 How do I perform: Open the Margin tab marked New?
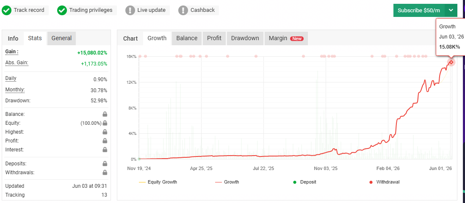coord(286,38)
